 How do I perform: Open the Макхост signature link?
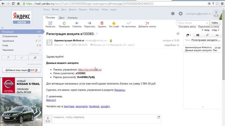pyautogui.click(x=51, y=100)
